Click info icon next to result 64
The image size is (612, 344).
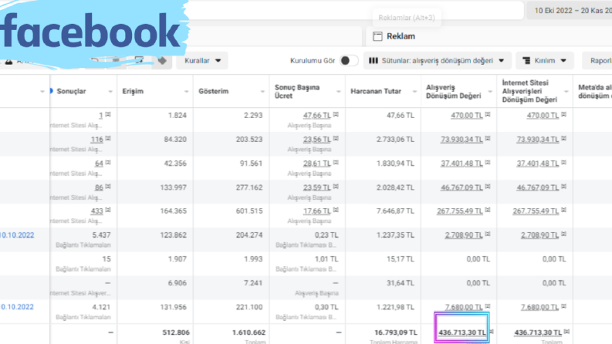pos(108,163)
